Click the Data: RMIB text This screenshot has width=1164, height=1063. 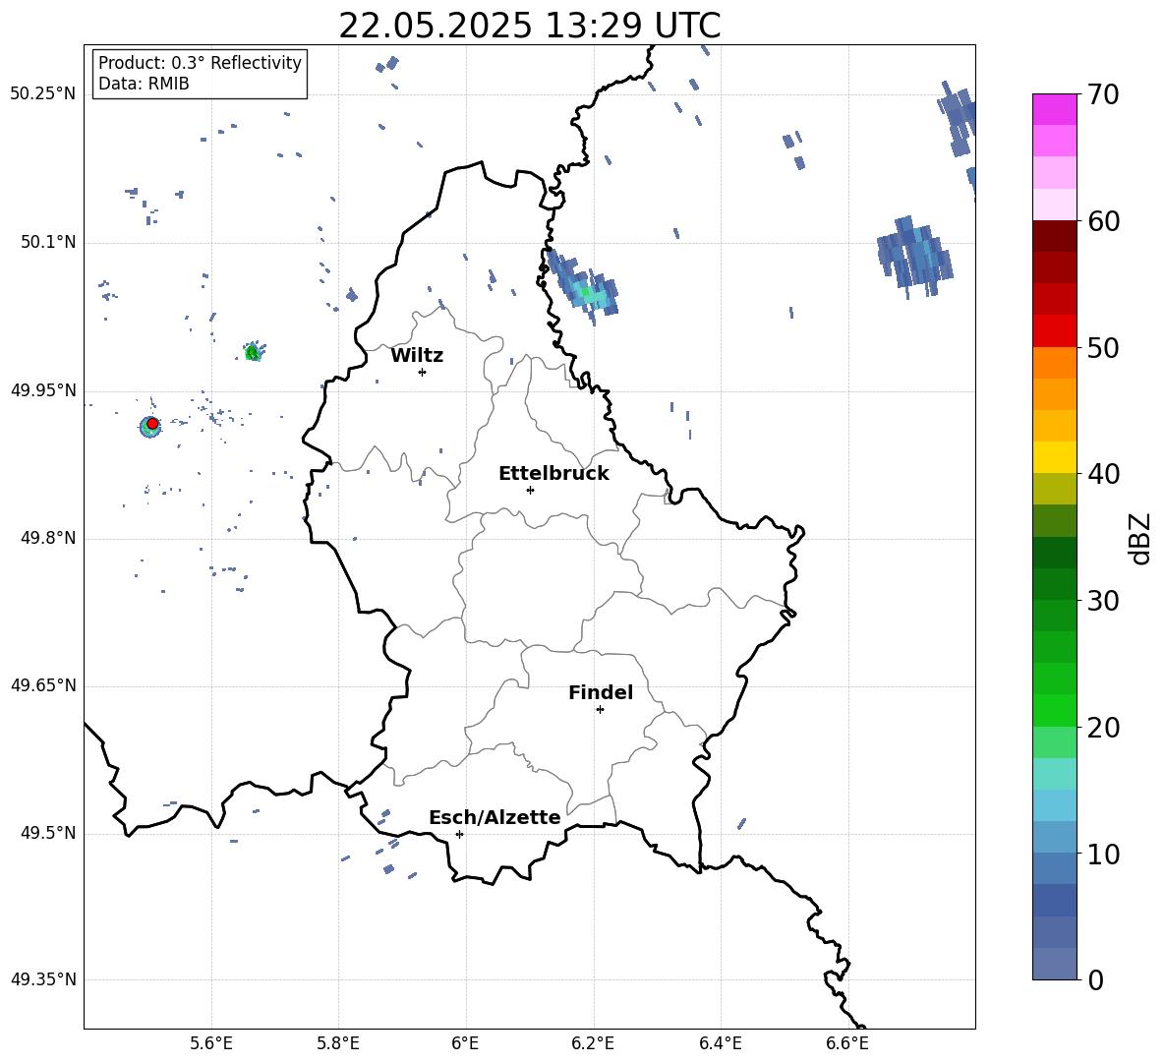click(144, 84)
